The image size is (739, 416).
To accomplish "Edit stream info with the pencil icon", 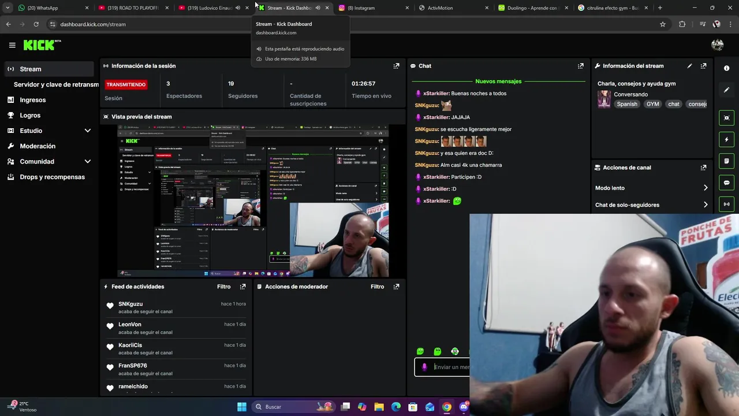I will click(x=689, y=66).
